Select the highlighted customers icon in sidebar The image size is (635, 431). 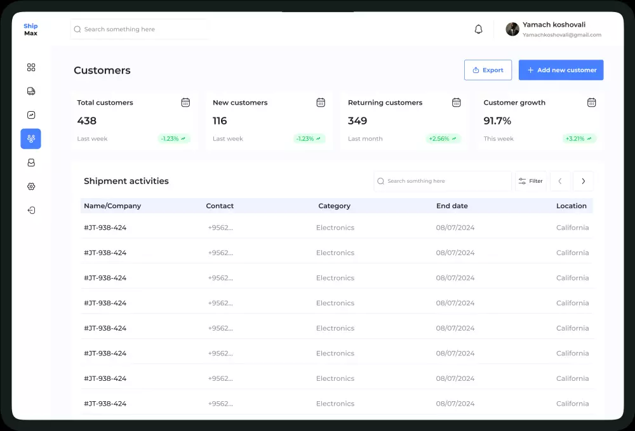click(31, 139)
